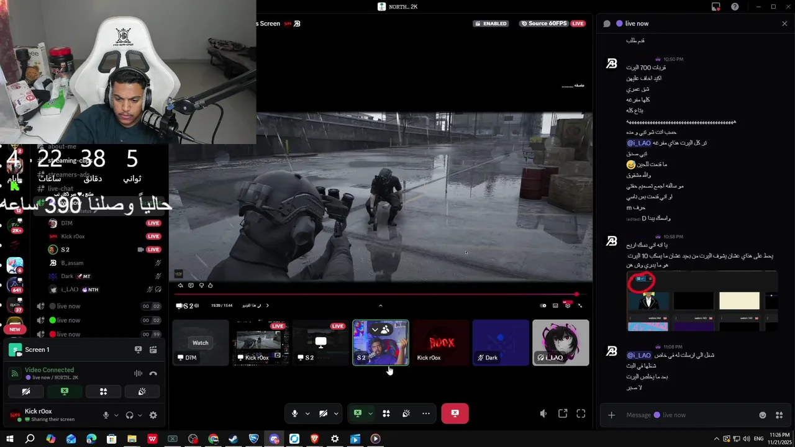Screen dimensions: 795x447
Task: Open screen share options chevron in call controls
Action: click(x=370, y=413)
